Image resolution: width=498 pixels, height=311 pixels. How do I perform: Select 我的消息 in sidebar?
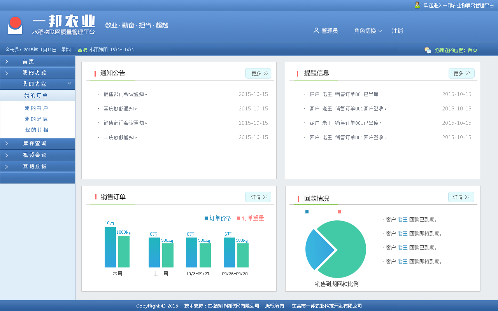point(36,119)
